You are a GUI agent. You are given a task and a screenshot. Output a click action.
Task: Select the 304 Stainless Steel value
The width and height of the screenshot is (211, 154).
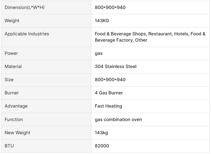(116, 67)
